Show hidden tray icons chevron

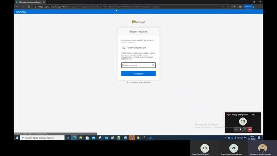click(x=226, y=138)
